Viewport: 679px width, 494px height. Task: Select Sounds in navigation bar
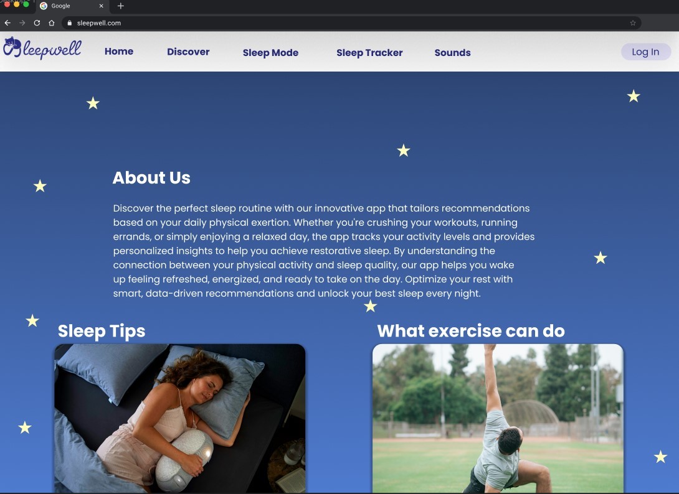coord(452,53)
